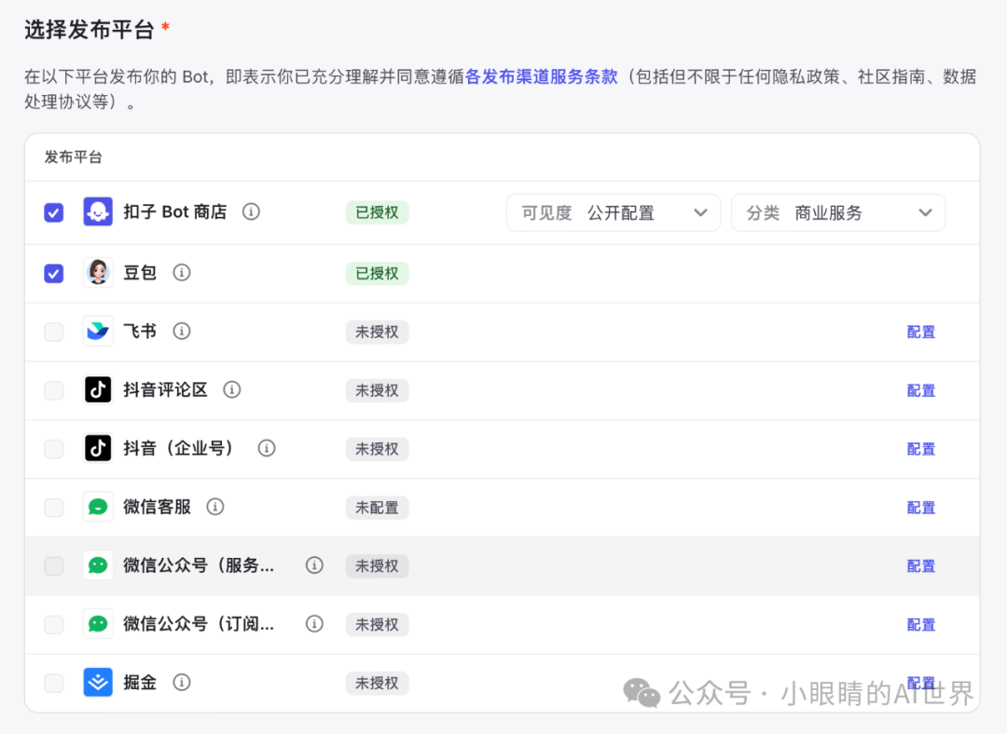Open info icon beside 微信客服
Viewport: 1007px width, 734px height.
(x=215, y=507)
